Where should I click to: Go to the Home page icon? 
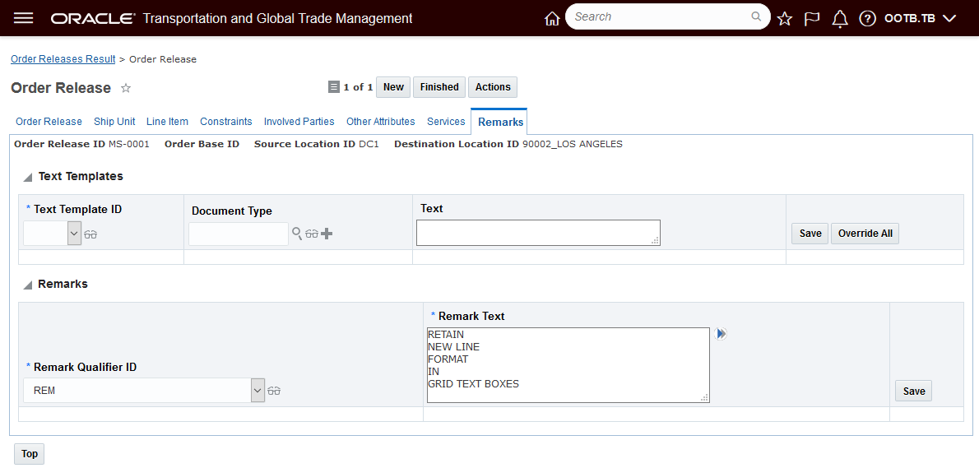coord(552,18)
